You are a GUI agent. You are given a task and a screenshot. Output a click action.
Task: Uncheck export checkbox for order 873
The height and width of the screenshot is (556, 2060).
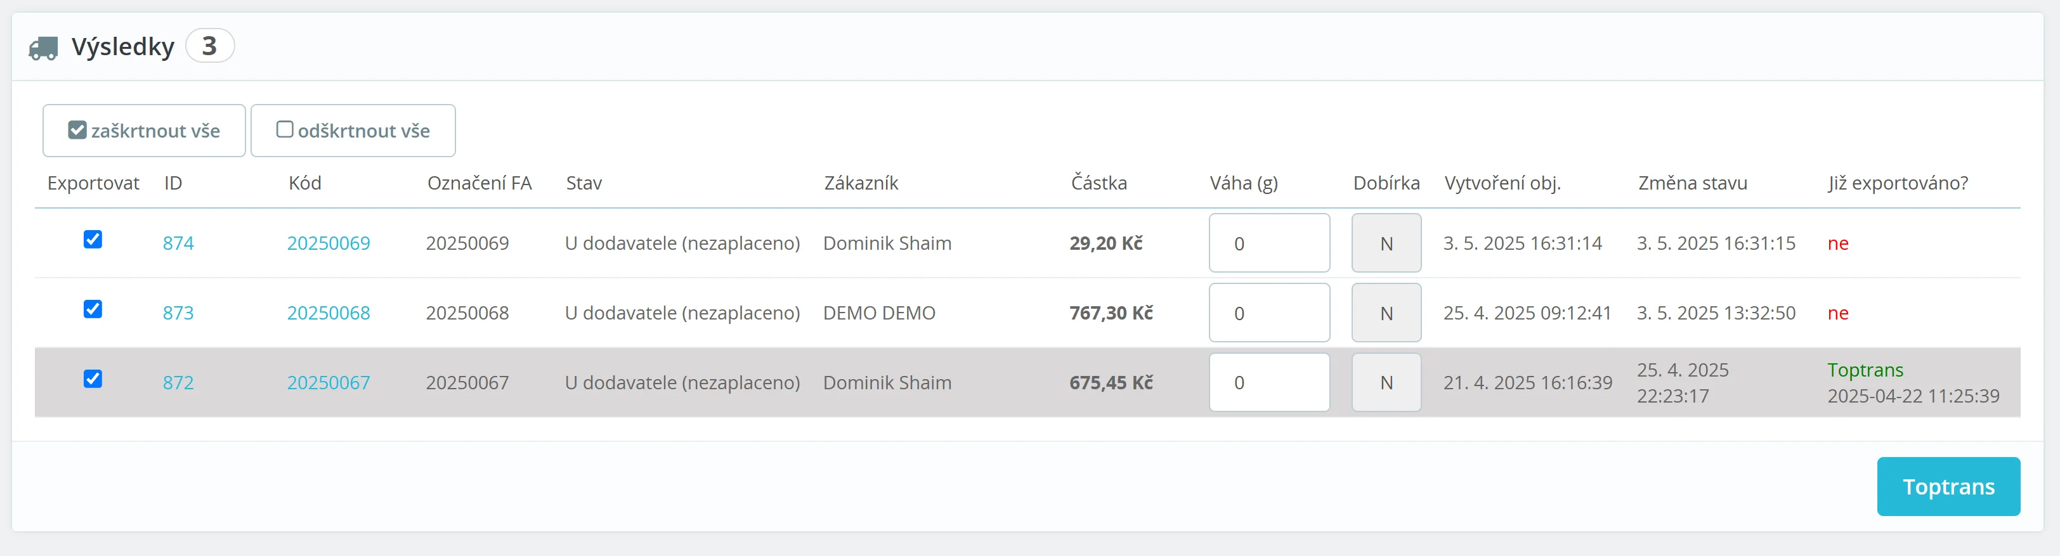pos(93,309)
